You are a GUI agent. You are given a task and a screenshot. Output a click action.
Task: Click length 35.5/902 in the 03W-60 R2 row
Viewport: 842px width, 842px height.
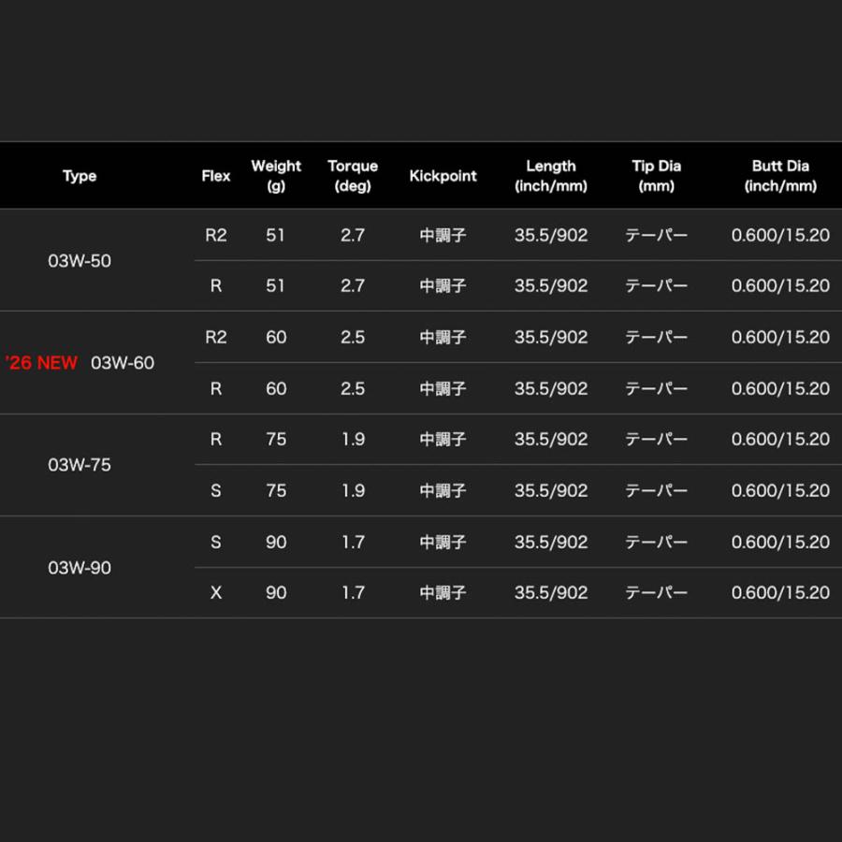click(x=551, y=337)
